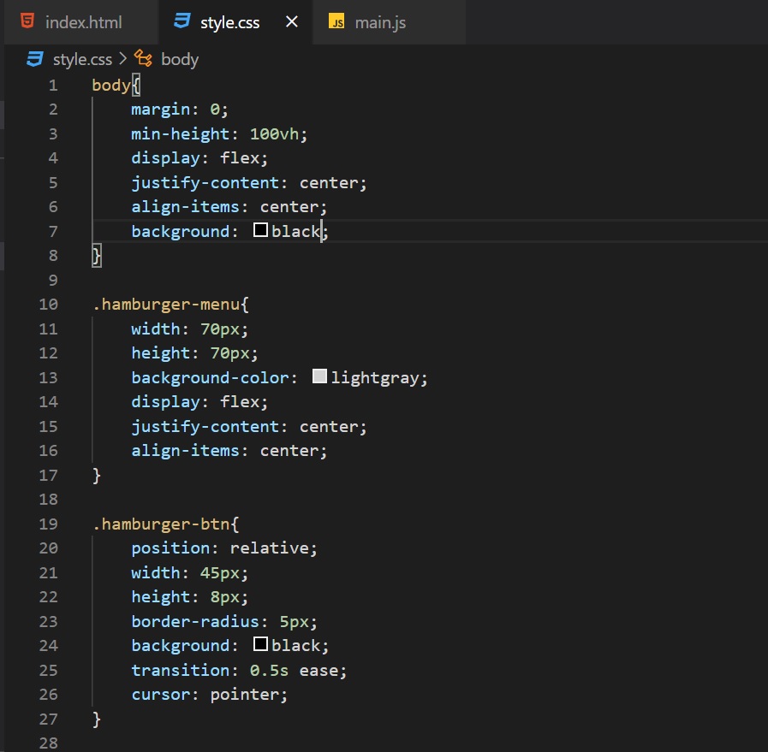Click 'border-radius' property on line 23
Image resolution: width=768 pixels, height=752 pixels.
pyautogui.click(x=195, y=621)
